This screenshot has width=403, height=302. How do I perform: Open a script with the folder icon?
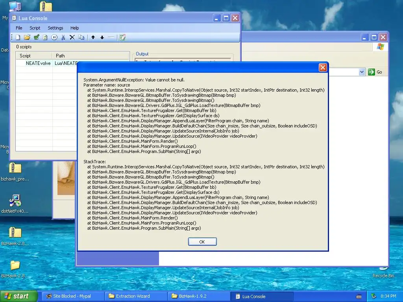pyautogui.click(x=27, y=37)
